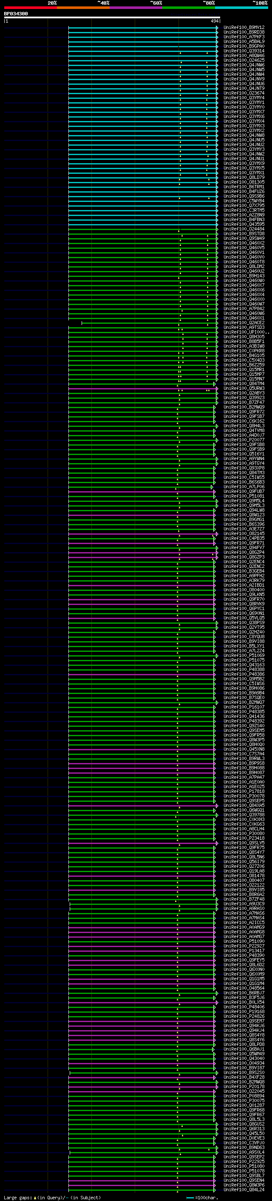The height and width of the screenshot is (1201, 272).
Task: Select the UniRef100_B6TRM1 label
Action: point(244,187)
